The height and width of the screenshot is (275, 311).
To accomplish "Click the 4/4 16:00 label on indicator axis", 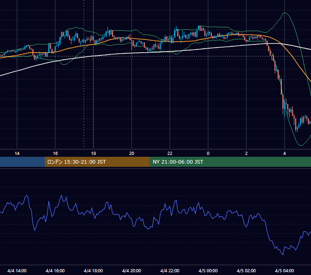I will click(55, 270).
